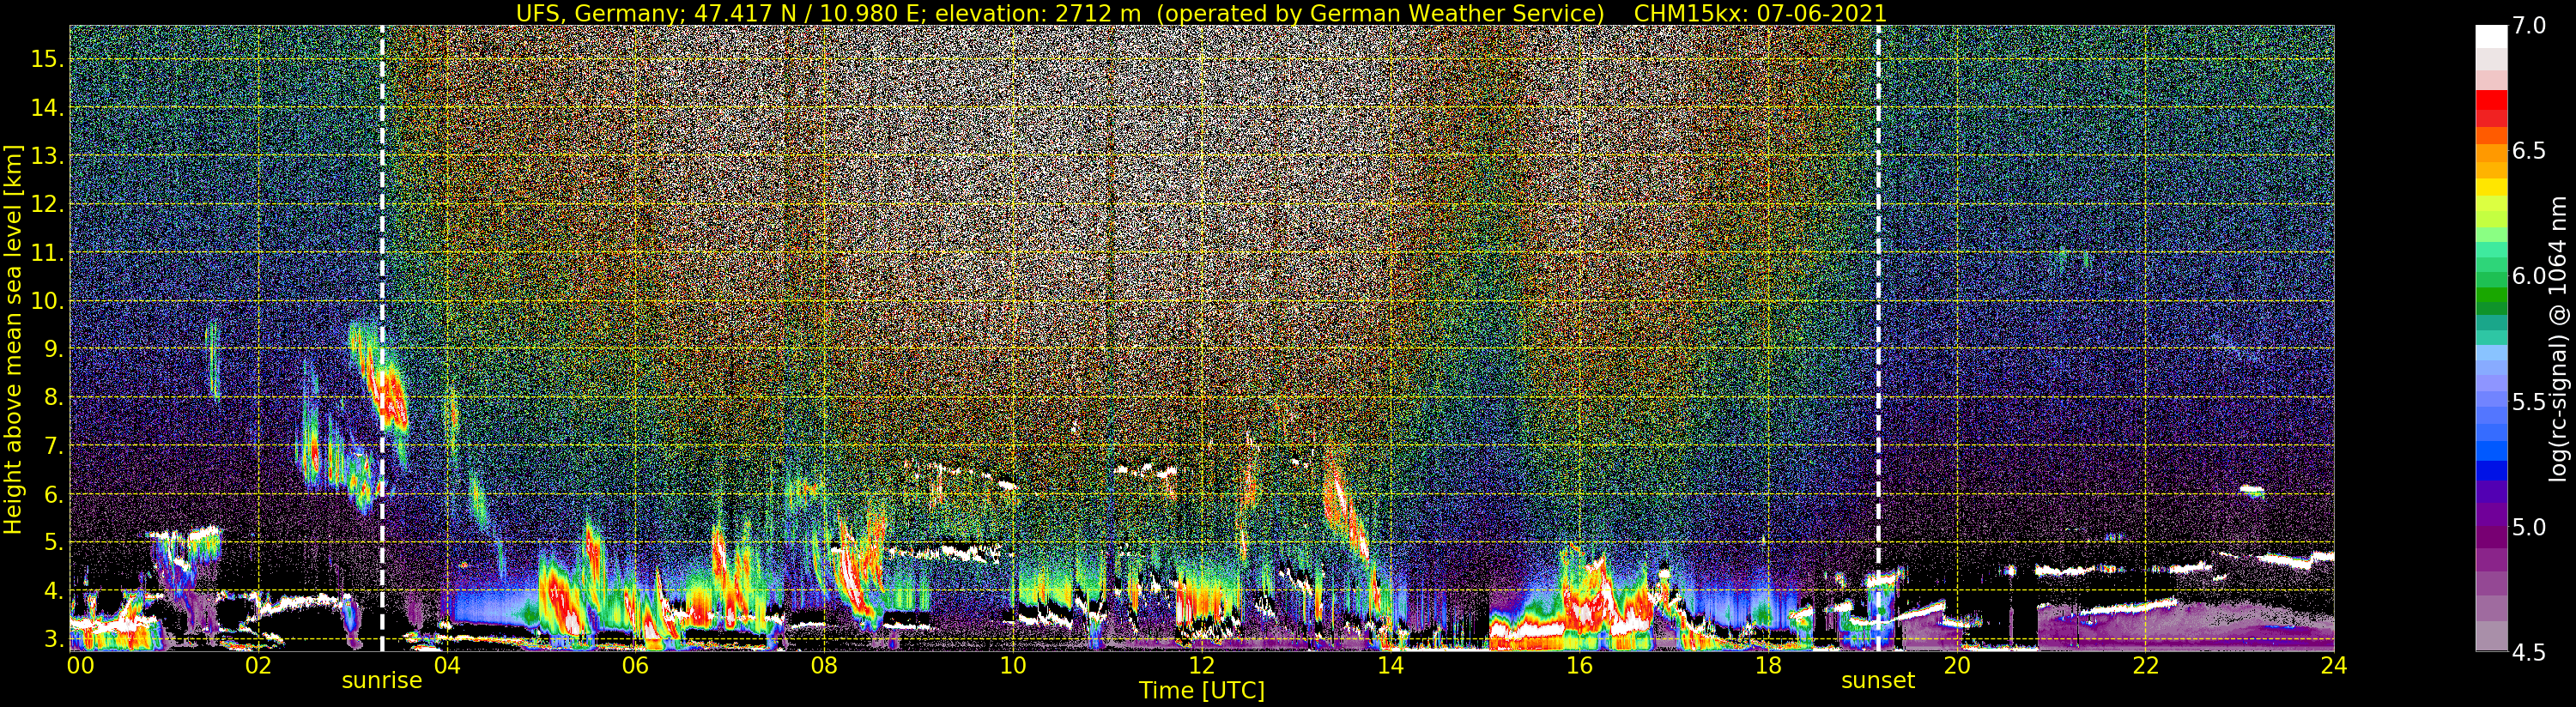Click the time axis tick '02'
2576x707 pixels.
pyautogui.click(x=258, y=667)
